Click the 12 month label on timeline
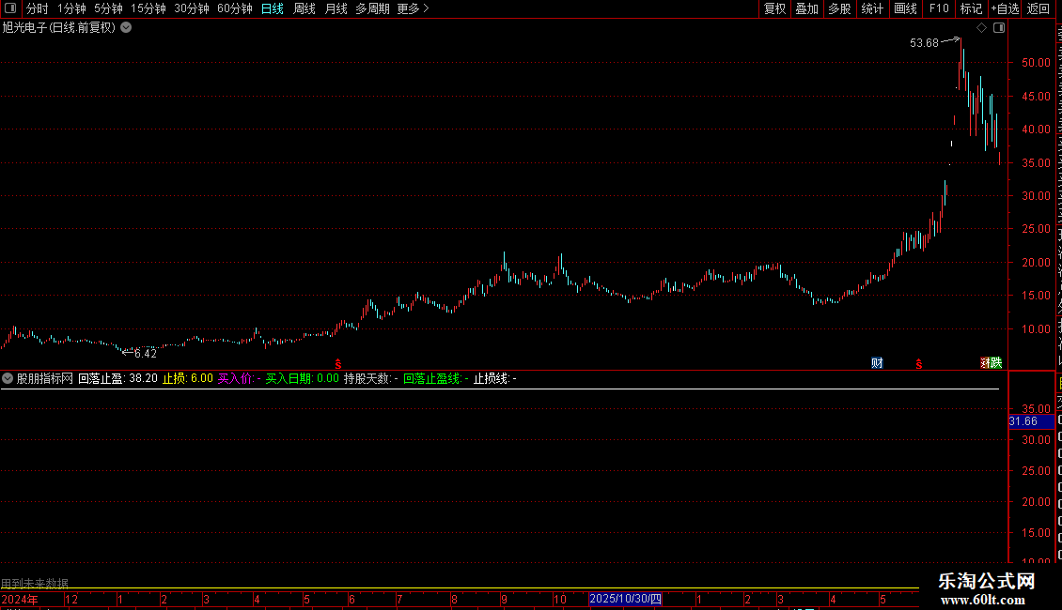1062x610 pixels. click(71, 600)
